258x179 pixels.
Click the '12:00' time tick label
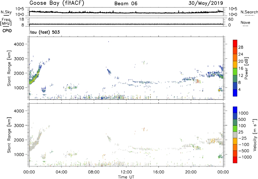pos(126,172)
